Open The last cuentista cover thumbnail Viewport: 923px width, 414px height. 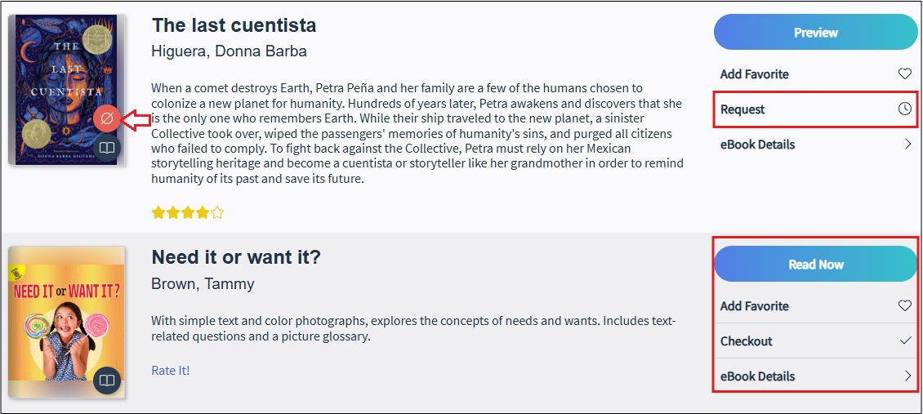66,90
